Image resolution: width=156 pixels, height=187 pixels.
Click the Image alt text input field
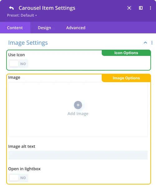click(x=78, y=155)
